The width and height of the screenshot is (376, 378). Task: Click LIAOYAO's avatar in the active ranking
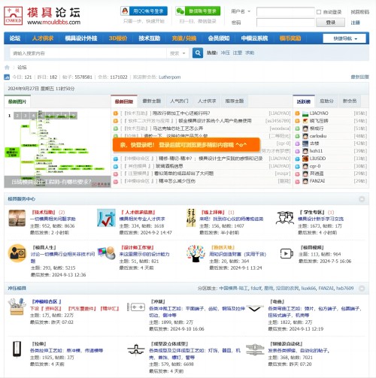(x=305, y=113)
